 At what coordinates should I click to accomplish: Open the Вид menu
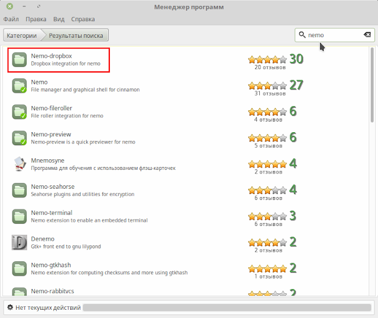(x=59, y=19)
